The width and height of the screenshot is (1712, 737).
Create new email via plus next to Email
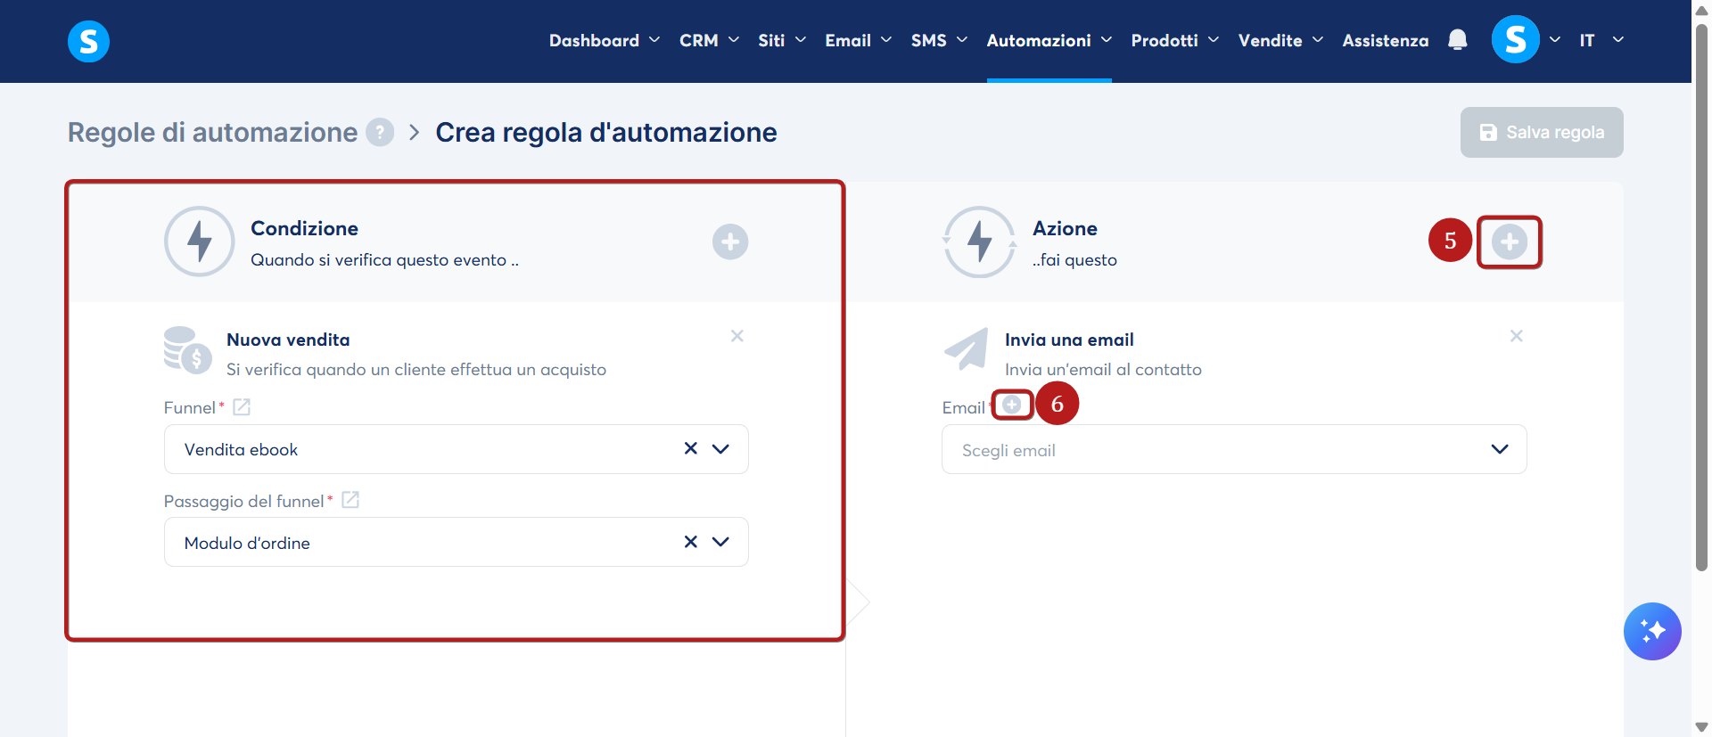point(1011,405)
